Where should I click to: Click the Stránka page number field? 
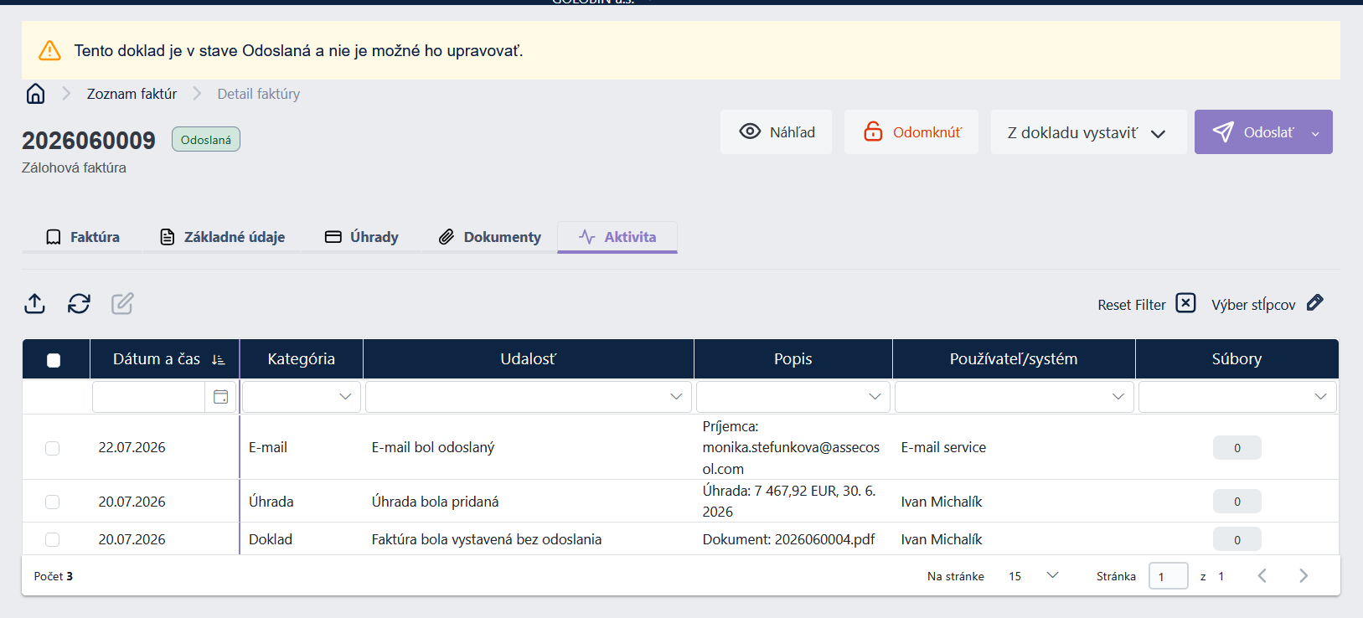pyautogui.click(x=1168, y=576)
